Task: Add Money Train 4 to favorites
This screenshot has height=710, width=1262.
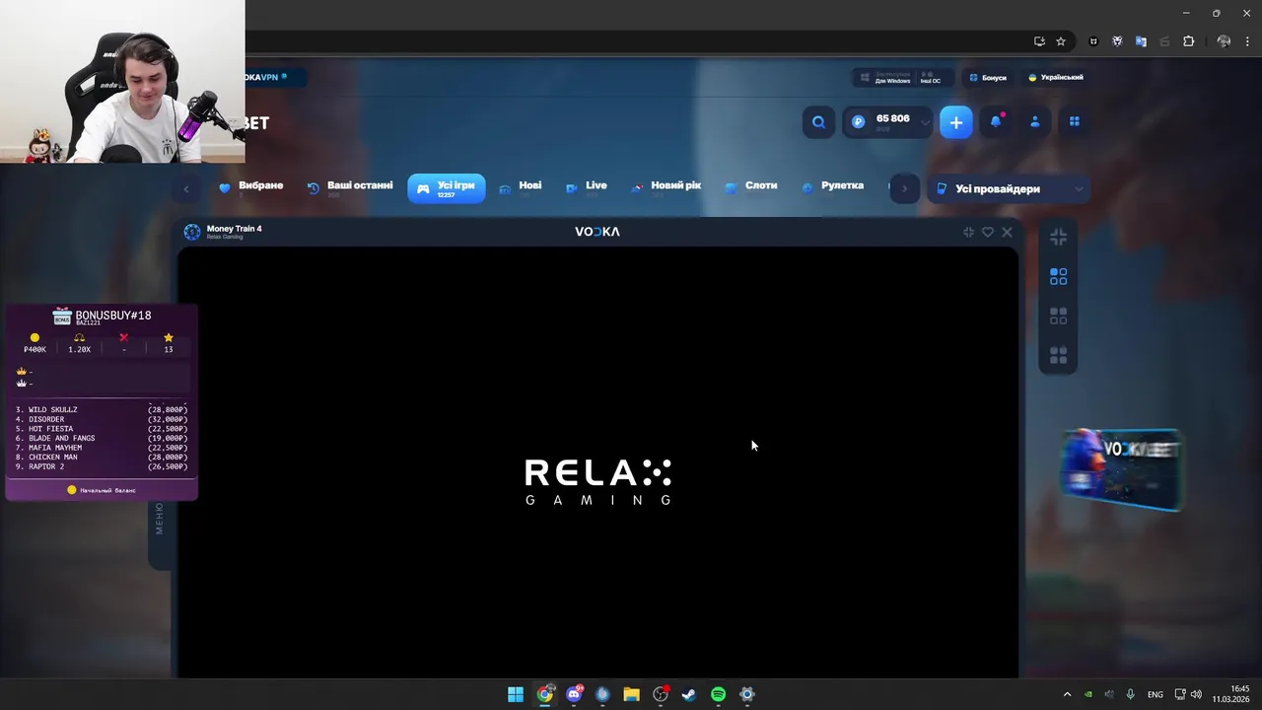Action: click(988, 232)
